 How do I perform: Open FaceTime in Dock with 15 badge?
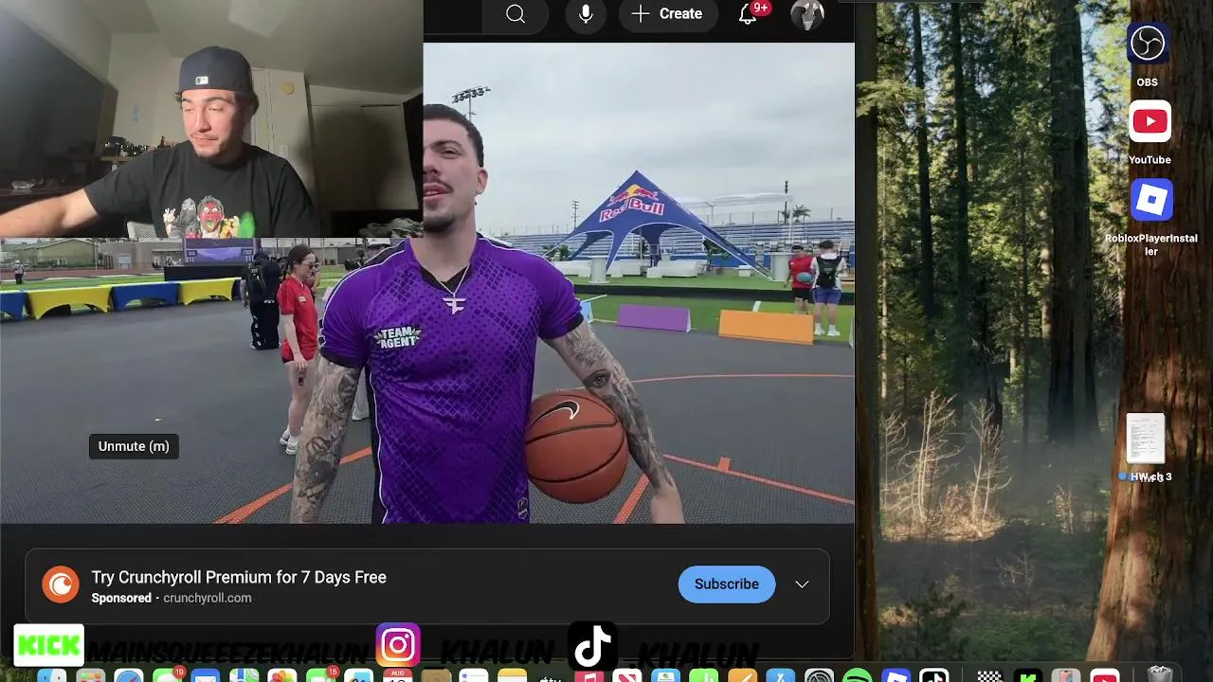tap(320, 676)
